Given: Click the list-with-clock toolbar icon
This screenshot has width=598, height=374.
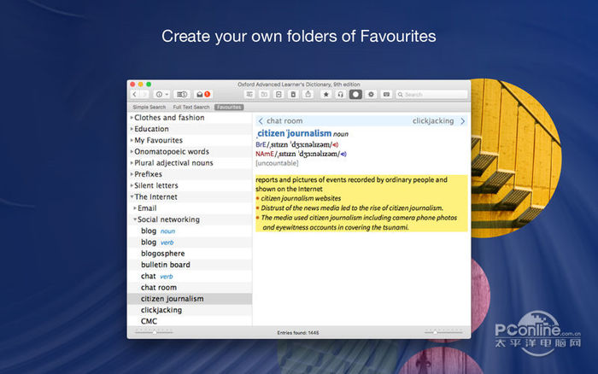Looking at the screenshot, I should tap(182, 94).
